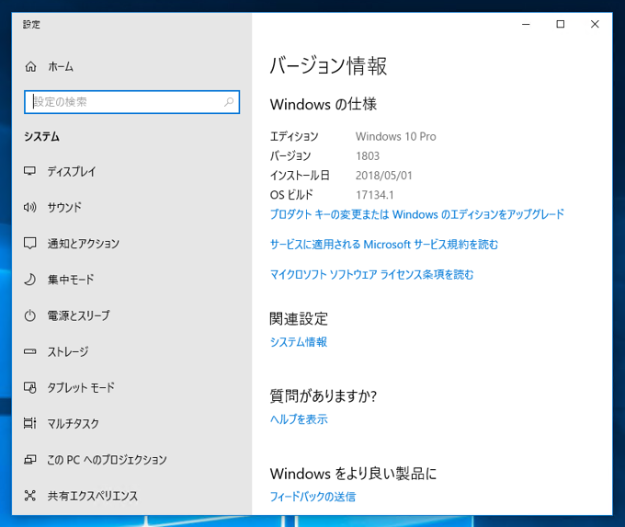The image size is (625, 527).
Task: Select ストレージ in sidebar
Action: pos(68,351)
